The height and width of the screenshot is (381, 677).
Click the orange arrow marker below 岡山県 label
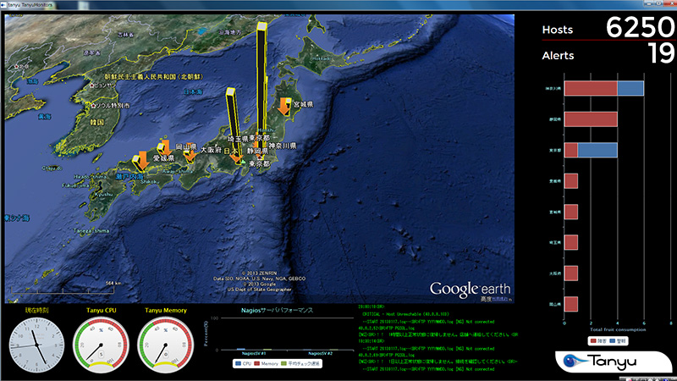click(190, 156)
